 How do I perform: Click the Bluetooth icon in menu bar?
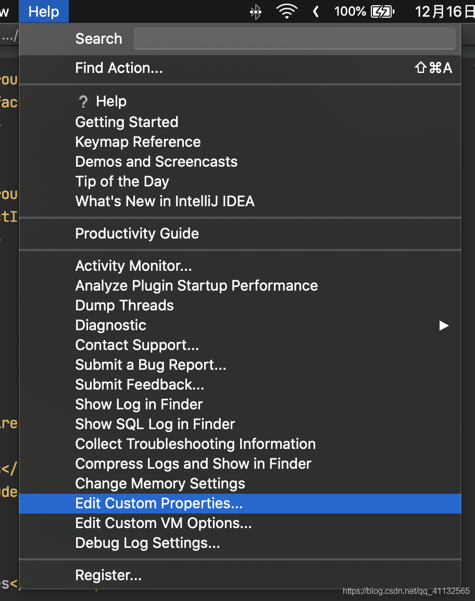coord(255,11)
